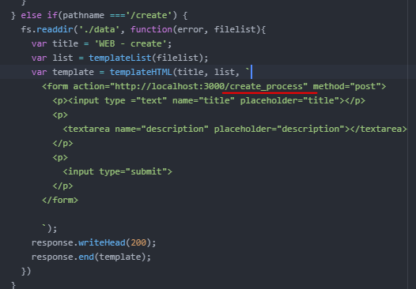Screen dimensions: 416x289
Task: Click the 'var template' declaration
Action: pos(62,72)
